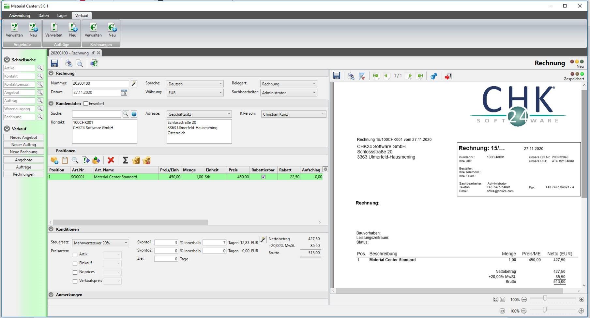Click the Skonto1 percent input field
590x318 pixels.
(x=166, y=242)
